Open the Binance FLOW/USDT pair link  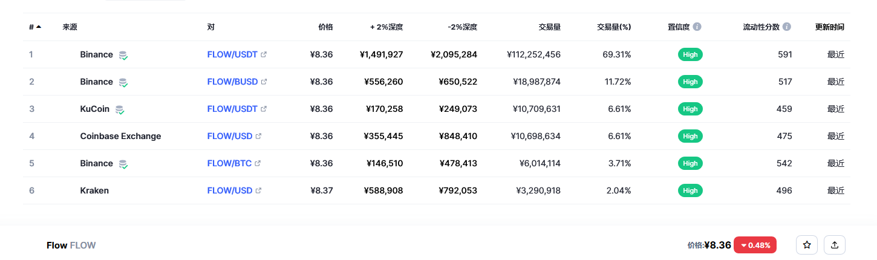pyautogui.click(x=232, y=54)
